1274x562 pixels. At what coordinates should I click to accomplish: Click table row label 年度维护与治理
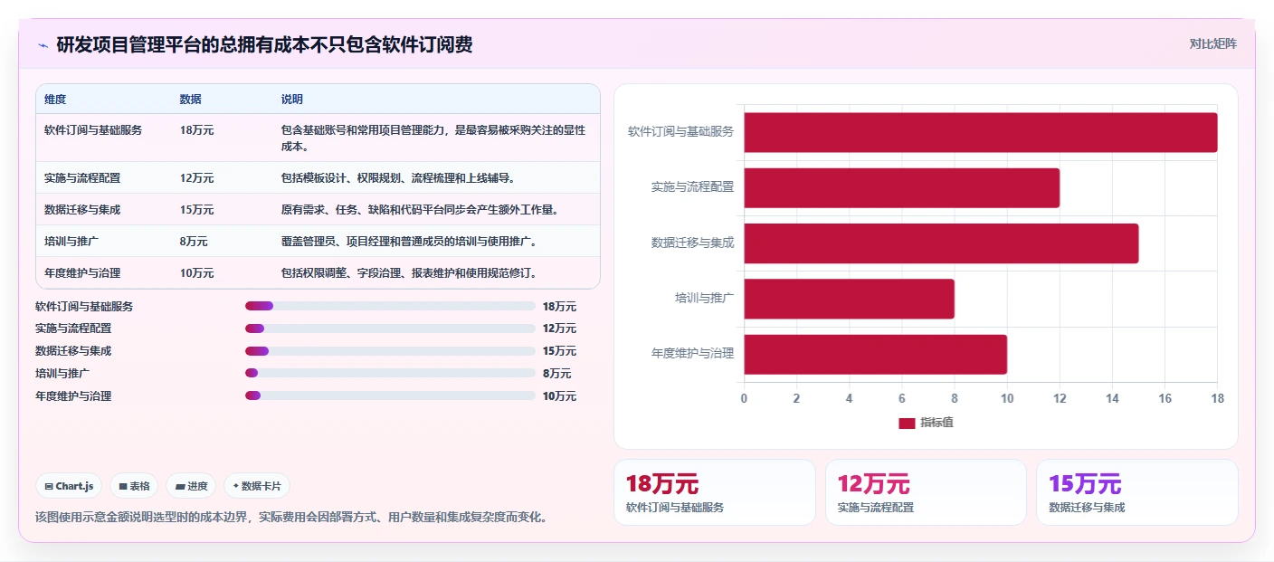tap(82, 273)
